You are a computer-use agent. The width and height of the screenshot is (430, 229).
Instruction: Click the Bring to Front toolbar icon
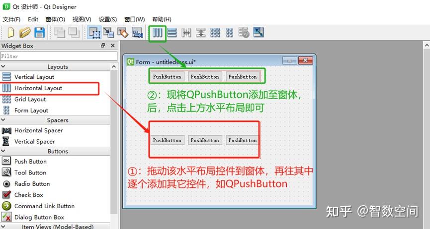[x=74, y=33]
